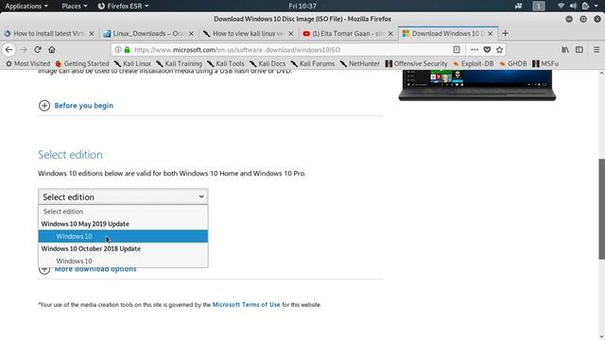Close the How to install latest Virt tab
The image size is (605, 340).
click(92, 34)
